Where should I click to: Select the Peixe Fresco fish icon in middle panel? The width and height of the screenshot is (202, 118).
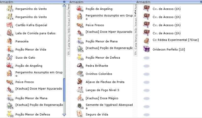click(x=80, y=25)
